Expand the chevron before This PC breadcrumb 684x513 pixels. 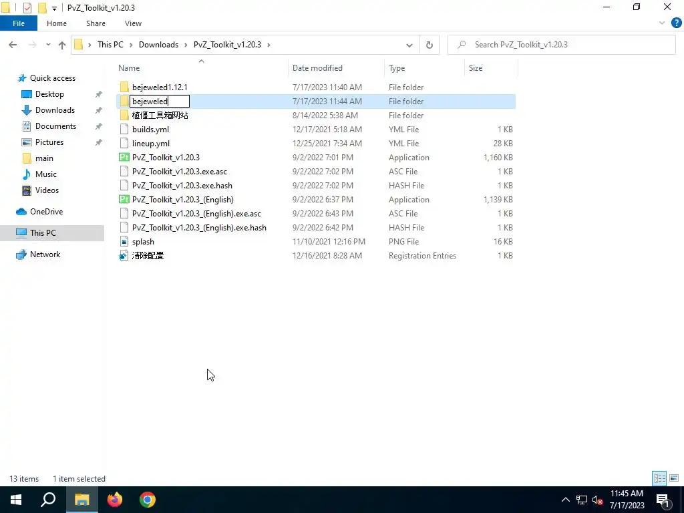[90, 45]
